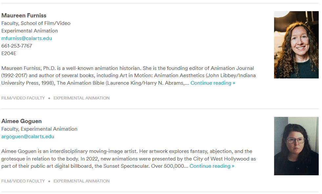Click the argoguen@calarts.edu email link
322x194 pixels.
coord(28,137)
